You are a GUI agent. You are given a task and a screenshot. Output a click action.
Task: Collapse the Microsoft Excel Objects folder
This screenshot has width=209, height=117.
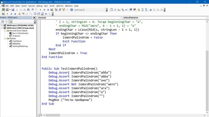coord(5,31)
